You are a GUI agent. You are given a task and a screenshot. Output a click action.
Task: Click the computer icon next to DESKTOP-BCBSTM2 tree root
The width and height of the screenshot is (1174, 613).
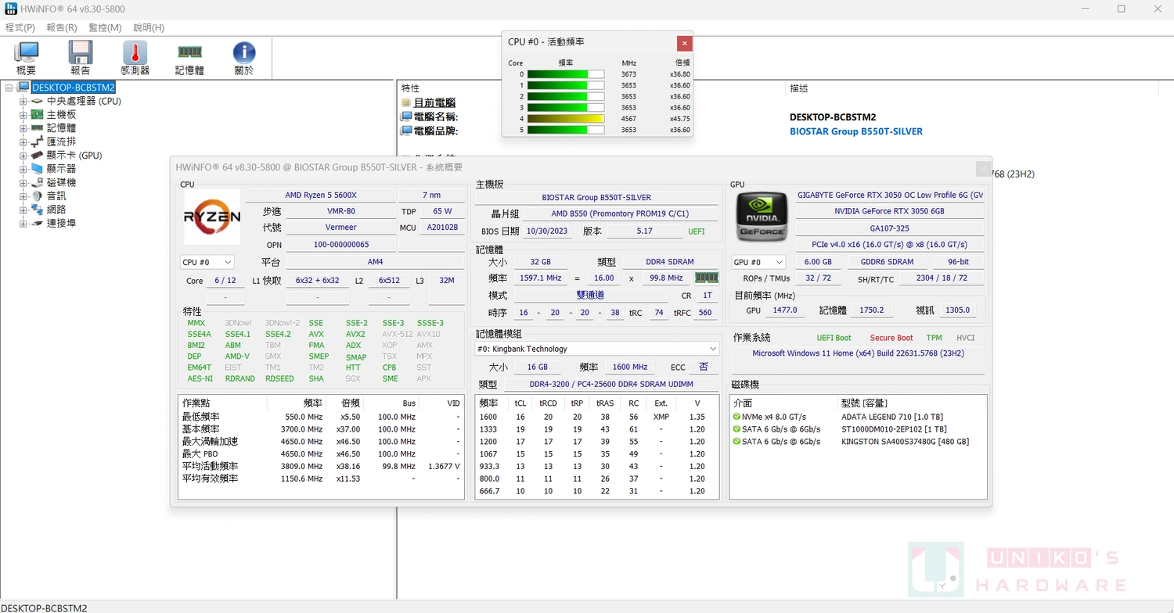click(23, 88)
